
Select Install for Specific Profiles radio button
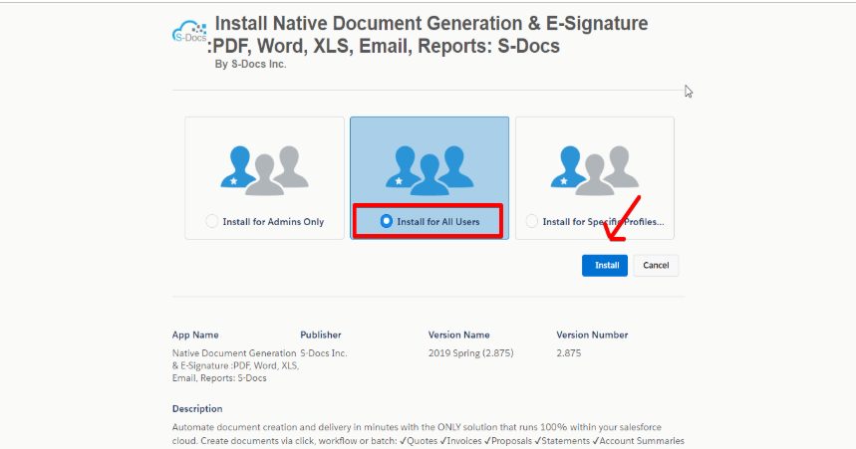click(532, 221)
